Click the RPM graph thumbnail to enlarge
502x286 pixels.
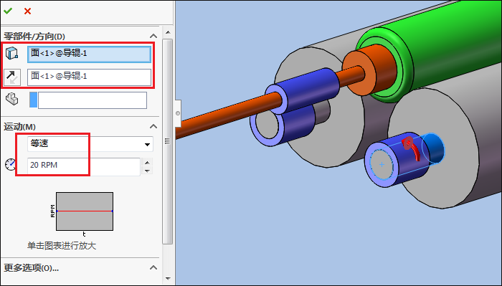[85, 211]
